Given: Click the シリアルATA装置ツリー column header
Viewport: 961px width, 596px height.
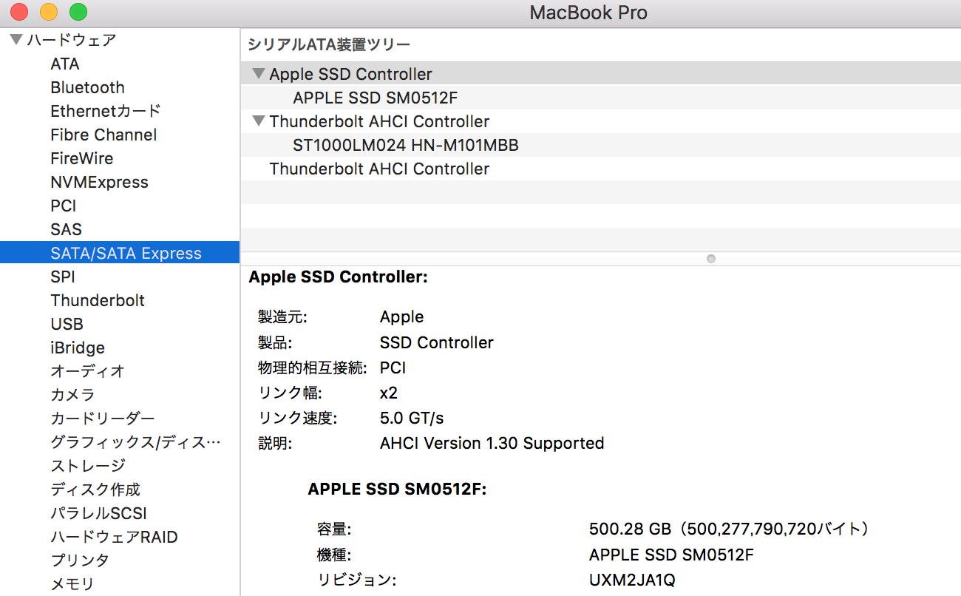Looking at the screenshot, I should tap(329, 44).
